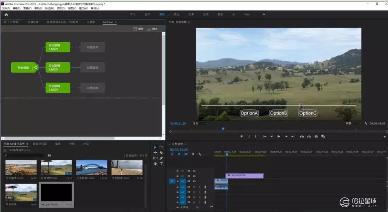Open the IVP Panel tab menu

pyautogui.click(x=116, y=22)
